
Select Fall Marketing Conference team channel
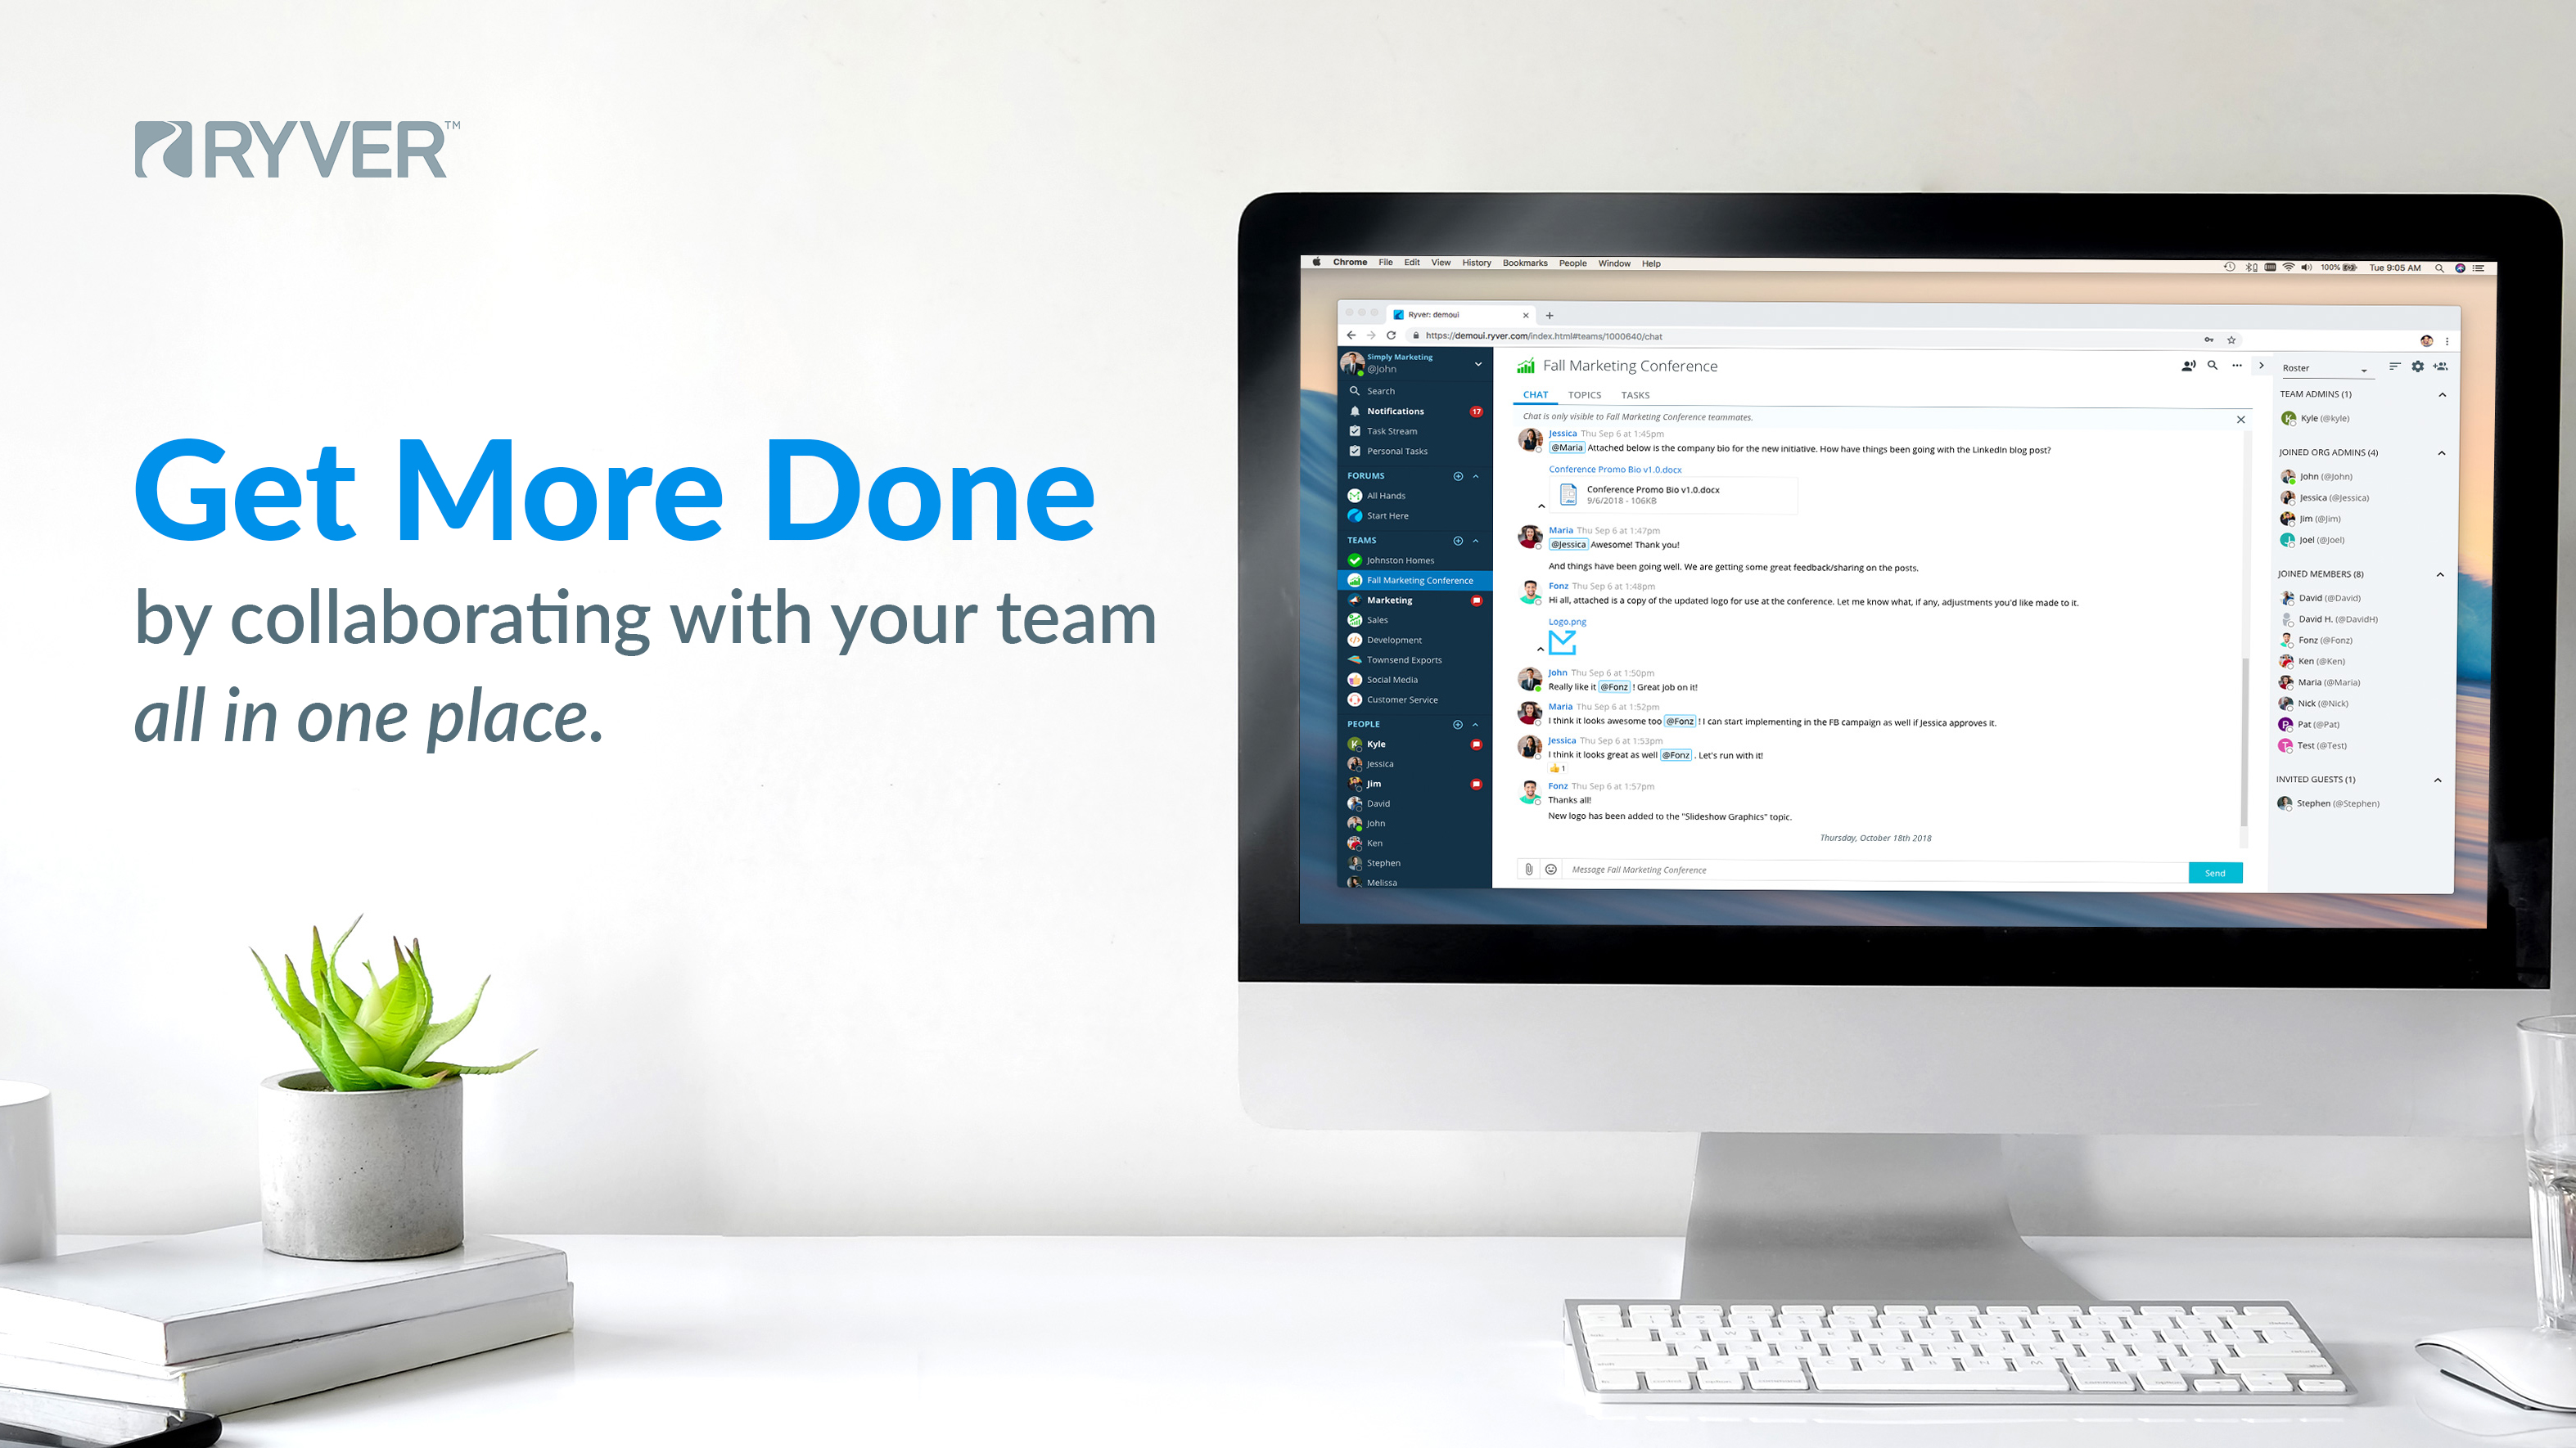click(1415, 580)
